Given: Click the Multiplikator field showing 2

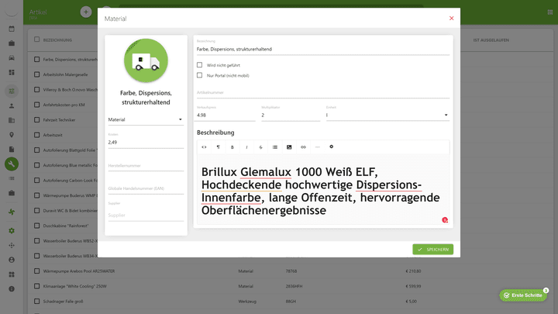Looking at the screenshot, I should (291, 115).
